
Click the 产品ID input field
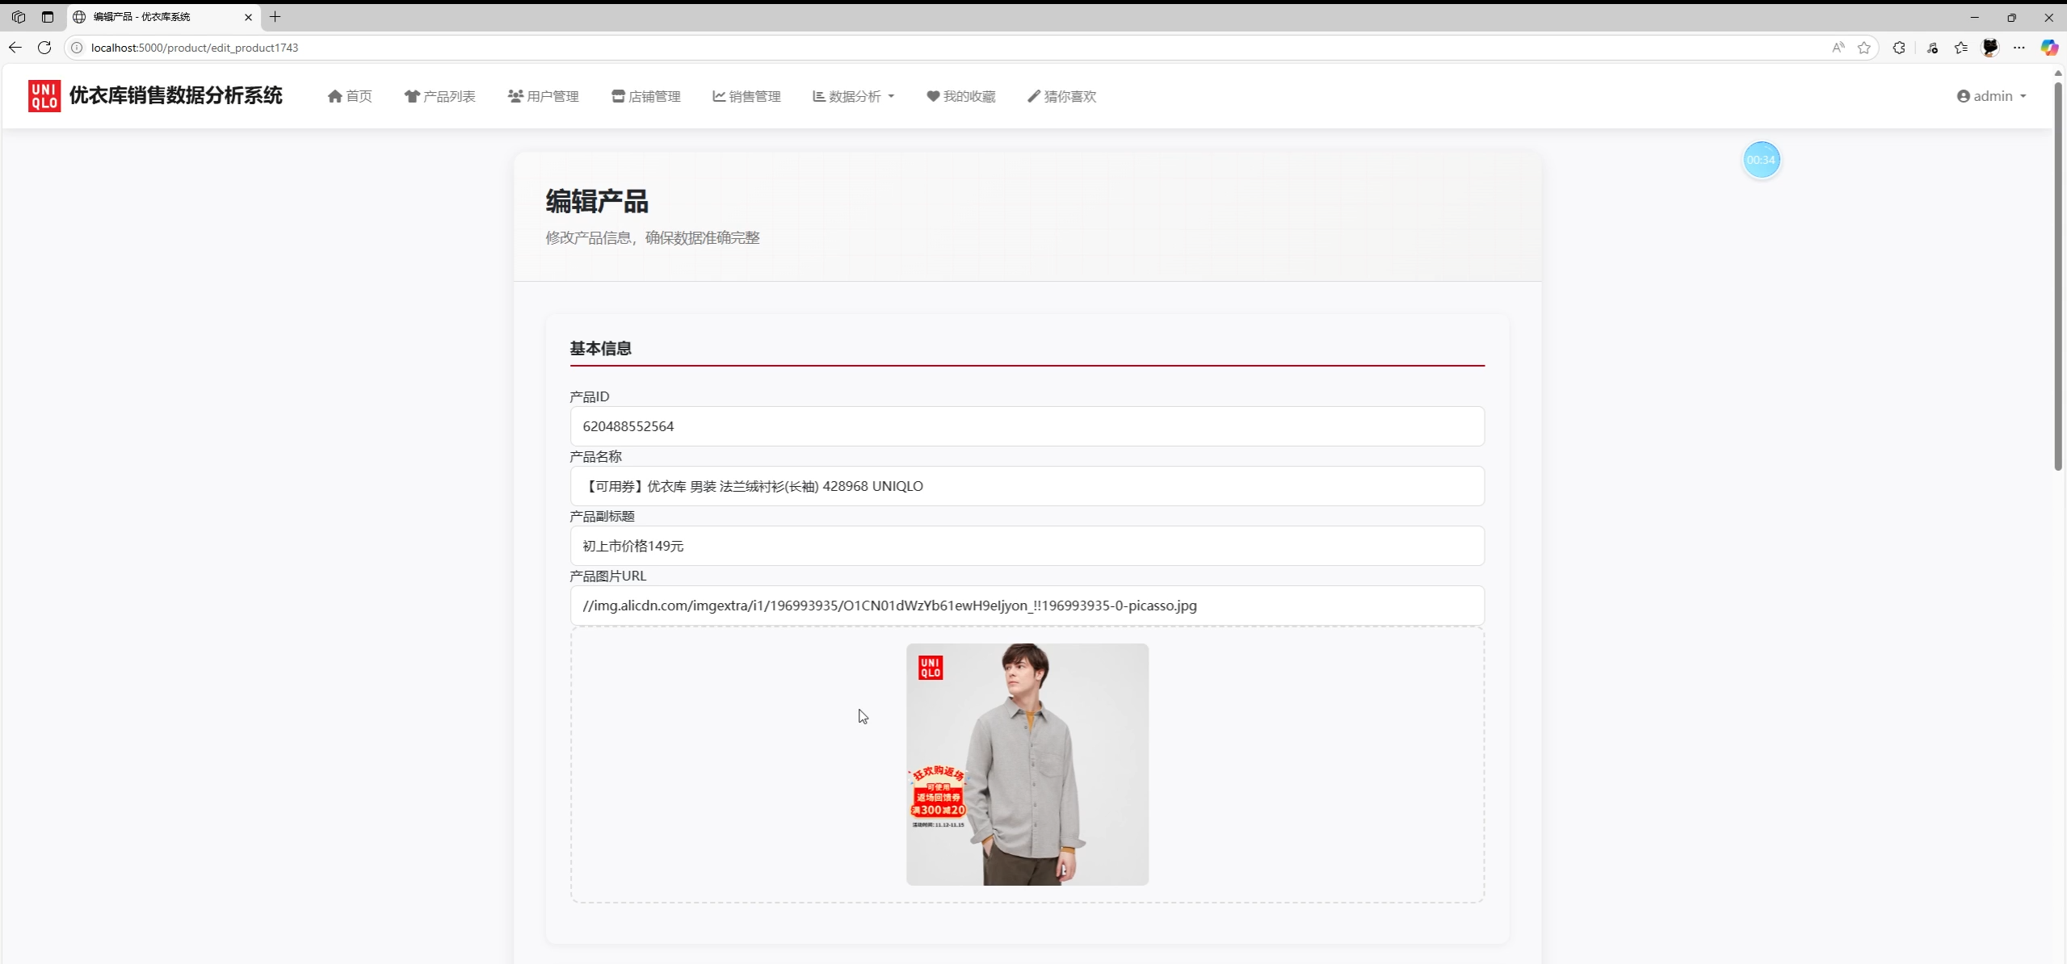pos(1027,426)
